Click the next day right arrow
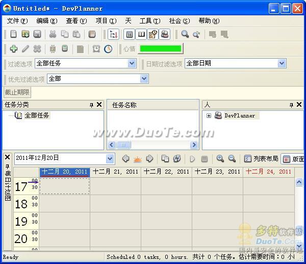 [149, 158]
